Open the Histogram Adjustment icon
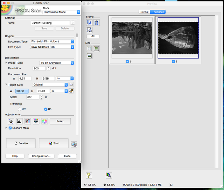Screen dimensions: 224x190 19,121
